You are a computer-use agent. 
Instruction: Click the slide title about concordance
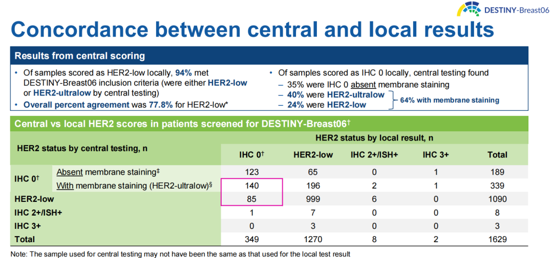[x=252, y=29]
